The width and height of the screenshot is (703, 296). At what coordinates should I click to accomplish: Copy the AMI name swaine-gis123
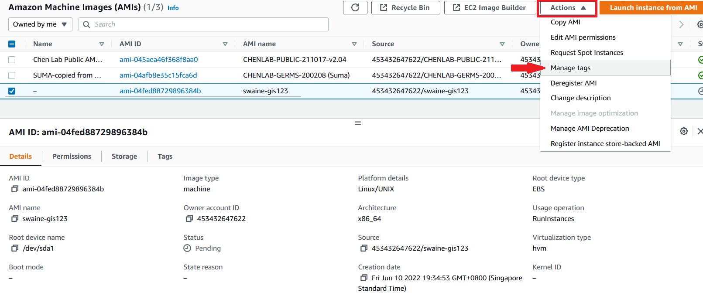tap(15, 218)
